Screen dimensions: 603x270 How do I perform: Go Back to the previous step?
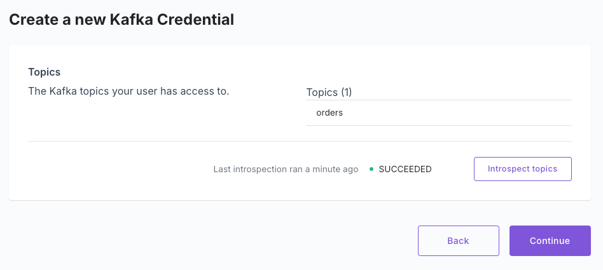[x=459, y=241]
